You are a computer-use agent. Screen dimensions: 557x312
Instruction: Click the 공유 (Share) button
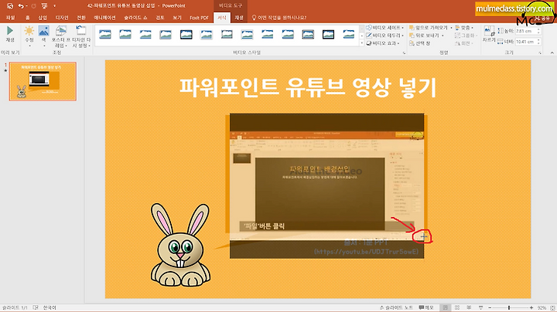[x=542, y=18]
